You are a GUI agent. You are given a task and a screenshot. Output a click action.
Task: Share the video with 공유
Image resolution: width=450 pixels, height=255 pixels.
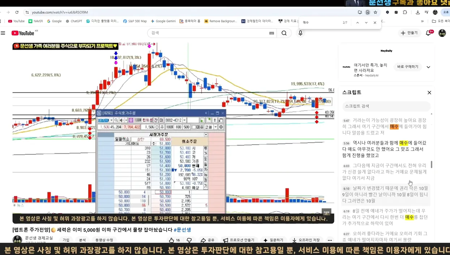(207, 240)
